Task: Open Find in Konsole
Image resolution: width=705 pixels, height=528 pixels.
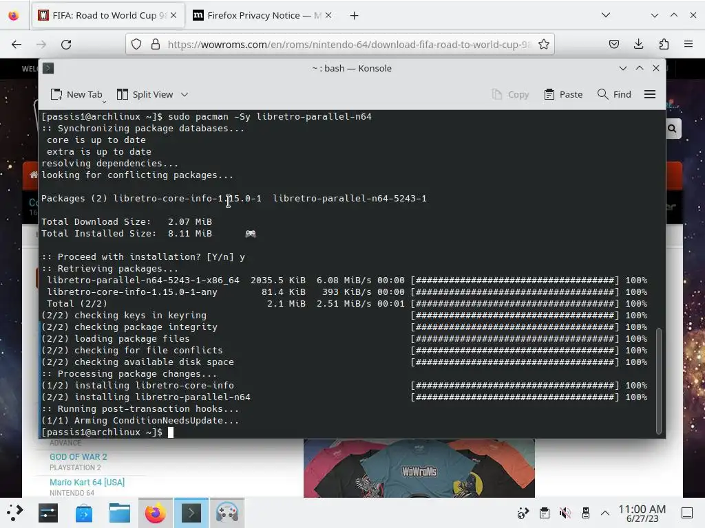Action: pyautogui.click(x=614, y=94)
